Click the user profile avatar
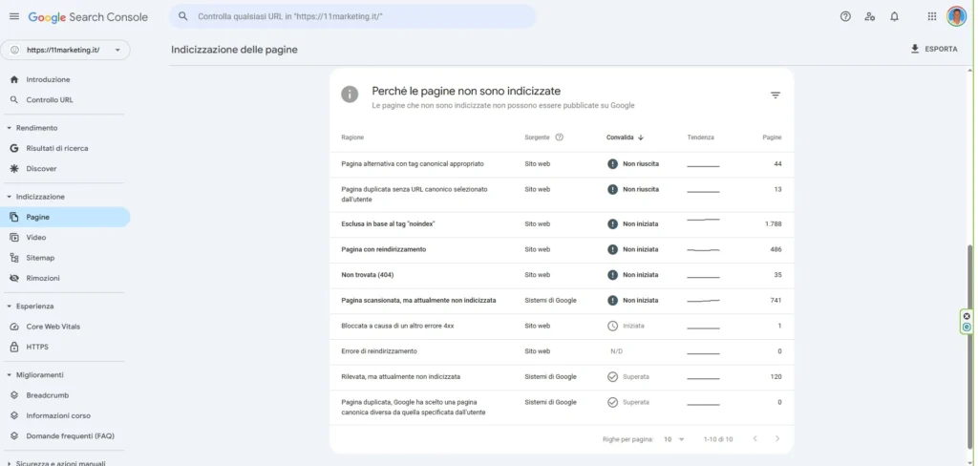Screen dimensions: 978x466 (x=956, y=16)
